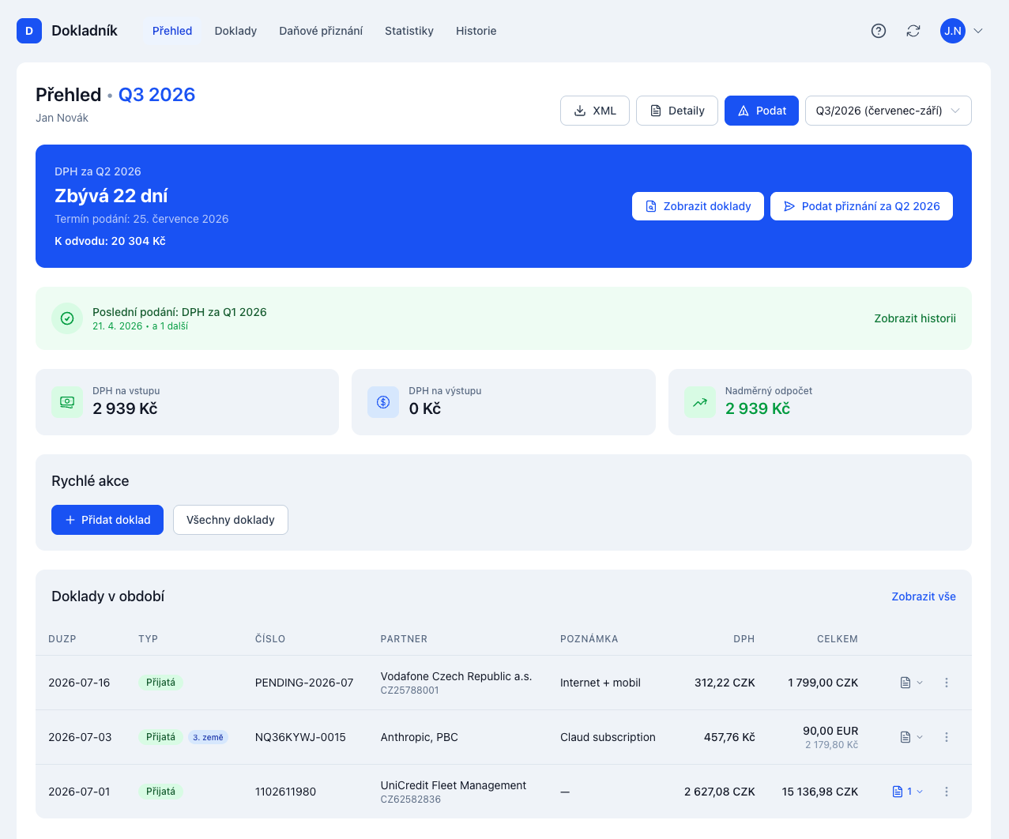Screen dimensions: 1009x839
Task: Click the DPH na výstupu coin icon
Action: point(383,402)
